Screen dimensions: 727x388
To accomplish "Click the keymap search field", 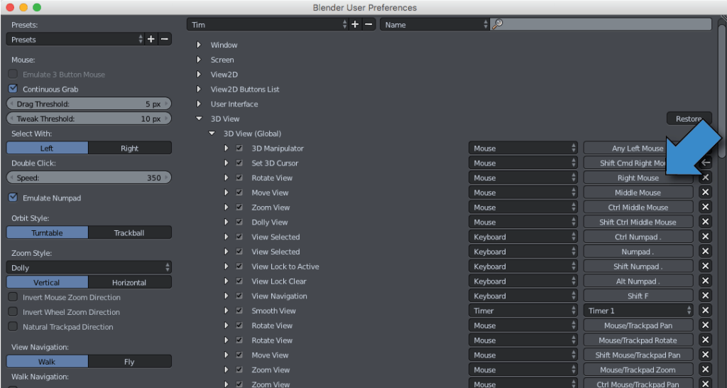I will coord(603,24).
